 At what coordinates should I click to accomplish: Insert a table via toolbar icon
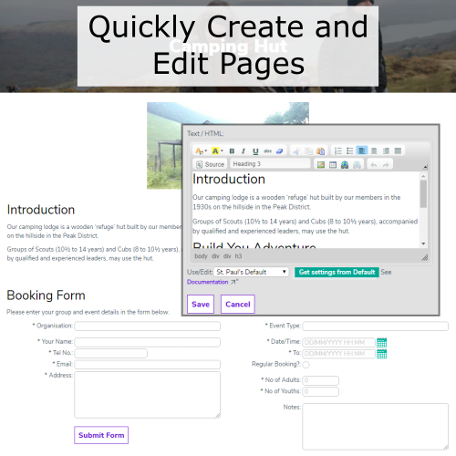[x=333, y=165]
